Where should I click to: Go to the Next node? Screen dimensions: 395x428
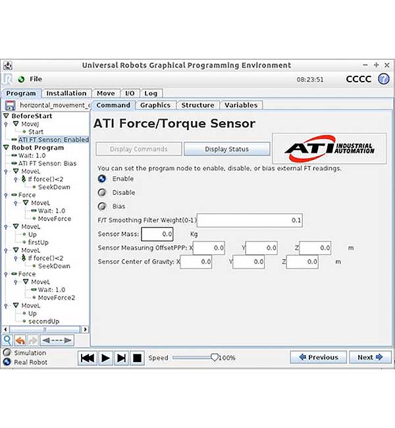coord(370,358)
